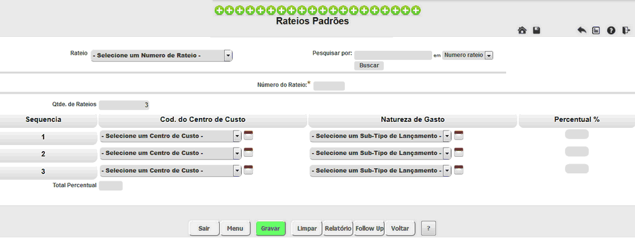
Task: Click the green Gravar button
Action: (x=270, y=229)
